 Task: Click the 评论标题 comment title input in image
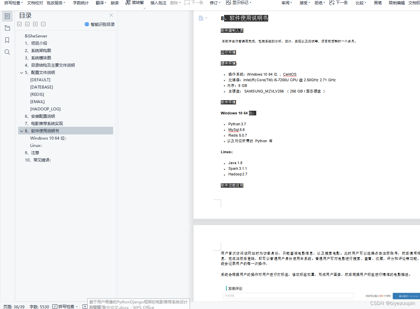click(x=288, y=295)
